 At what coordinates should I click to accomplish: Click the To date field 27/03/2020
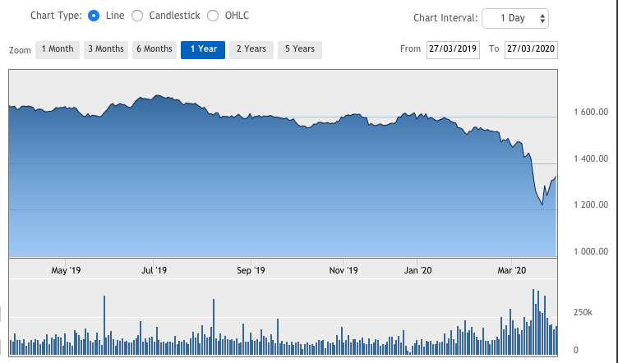pos(531,49)
